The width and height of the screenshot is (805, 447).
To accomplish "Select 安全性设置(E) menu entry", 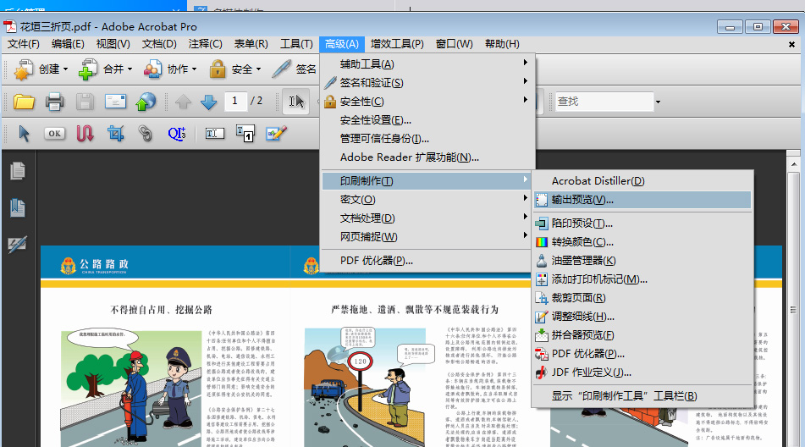I will point(428,120).
